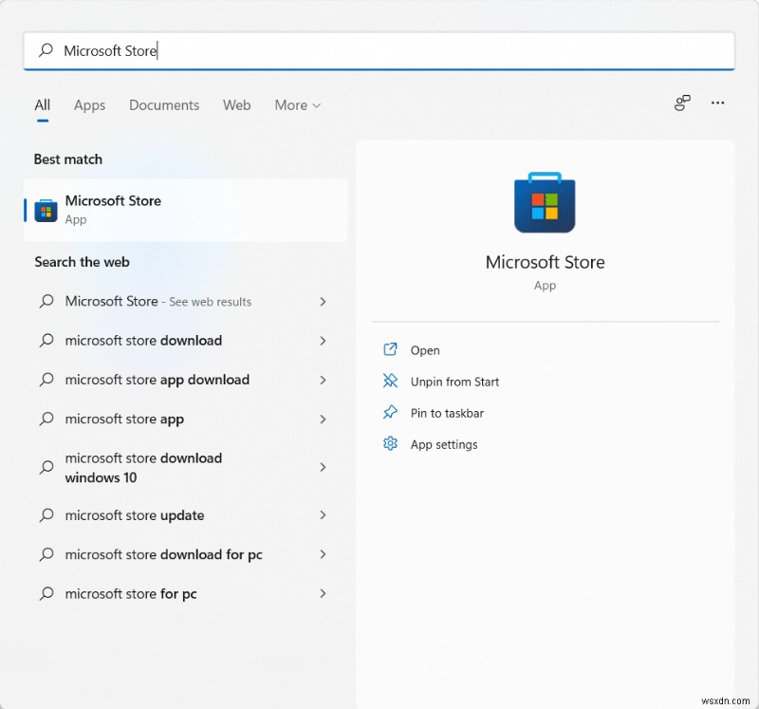The height and width of the screenshot is (709, 759).
Task: Click the chevron on the See web results row
Action: (x=322, y=301)
